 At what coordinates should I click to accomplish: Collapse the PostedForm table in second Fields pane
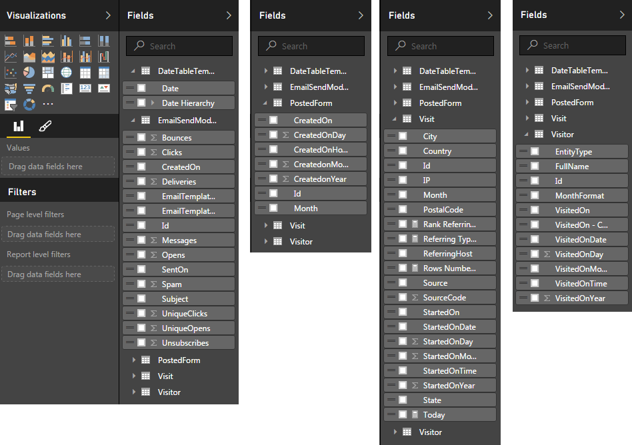point(265,102)
